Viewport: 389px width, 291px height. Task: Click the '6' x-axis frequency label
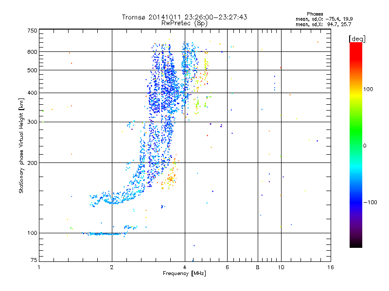pyautogui.click(x=227, y=267)
